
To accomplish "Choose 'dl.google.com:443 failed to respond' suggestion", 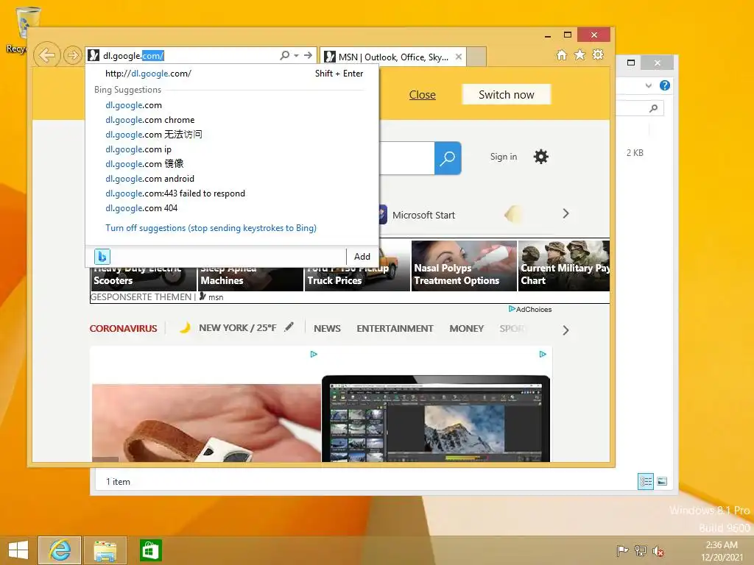I will (175, 193).
